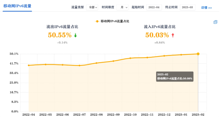This screenshot has height=121, width=221.
Task: Select the 移动网IPv6流量 tab heading
Action: point(17,6)
